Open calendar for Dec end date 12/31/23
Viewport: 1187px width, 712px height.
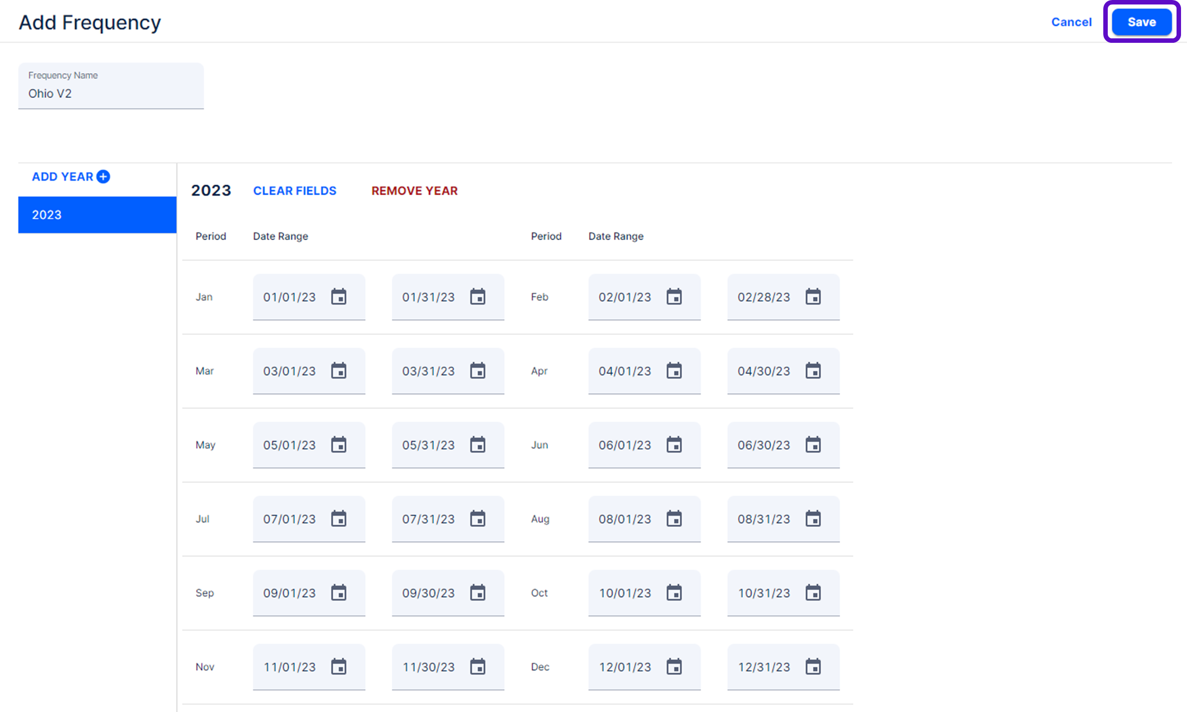click(813, 667)
